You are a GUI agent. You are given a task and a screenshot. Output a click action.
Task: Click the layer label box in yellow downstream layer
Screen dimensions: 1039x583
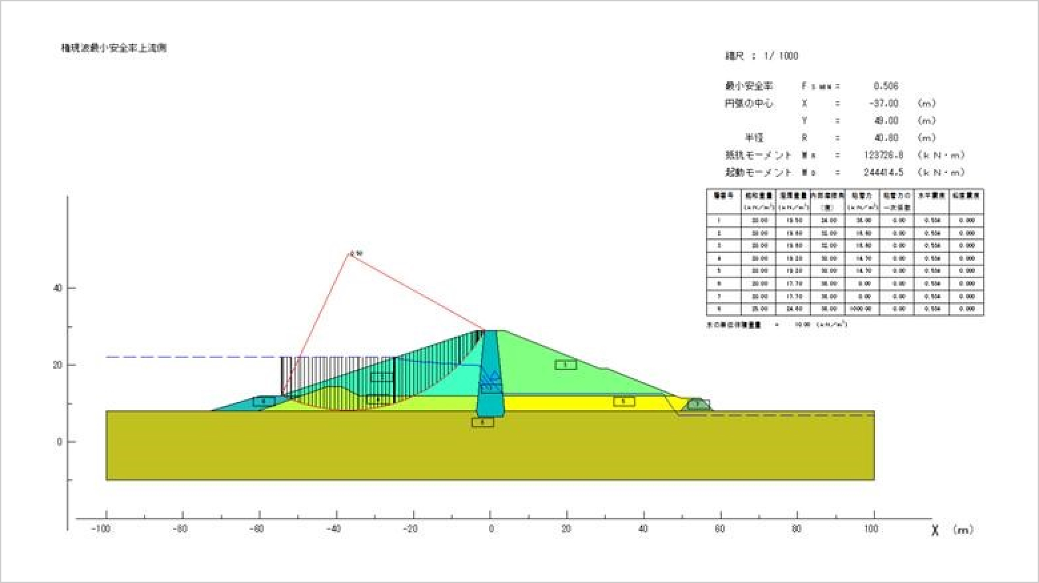click(623, 401)
